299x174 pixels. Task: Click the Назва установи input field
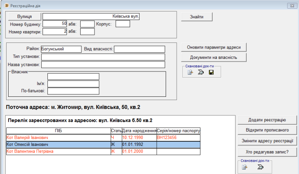(x=103, y=65)
